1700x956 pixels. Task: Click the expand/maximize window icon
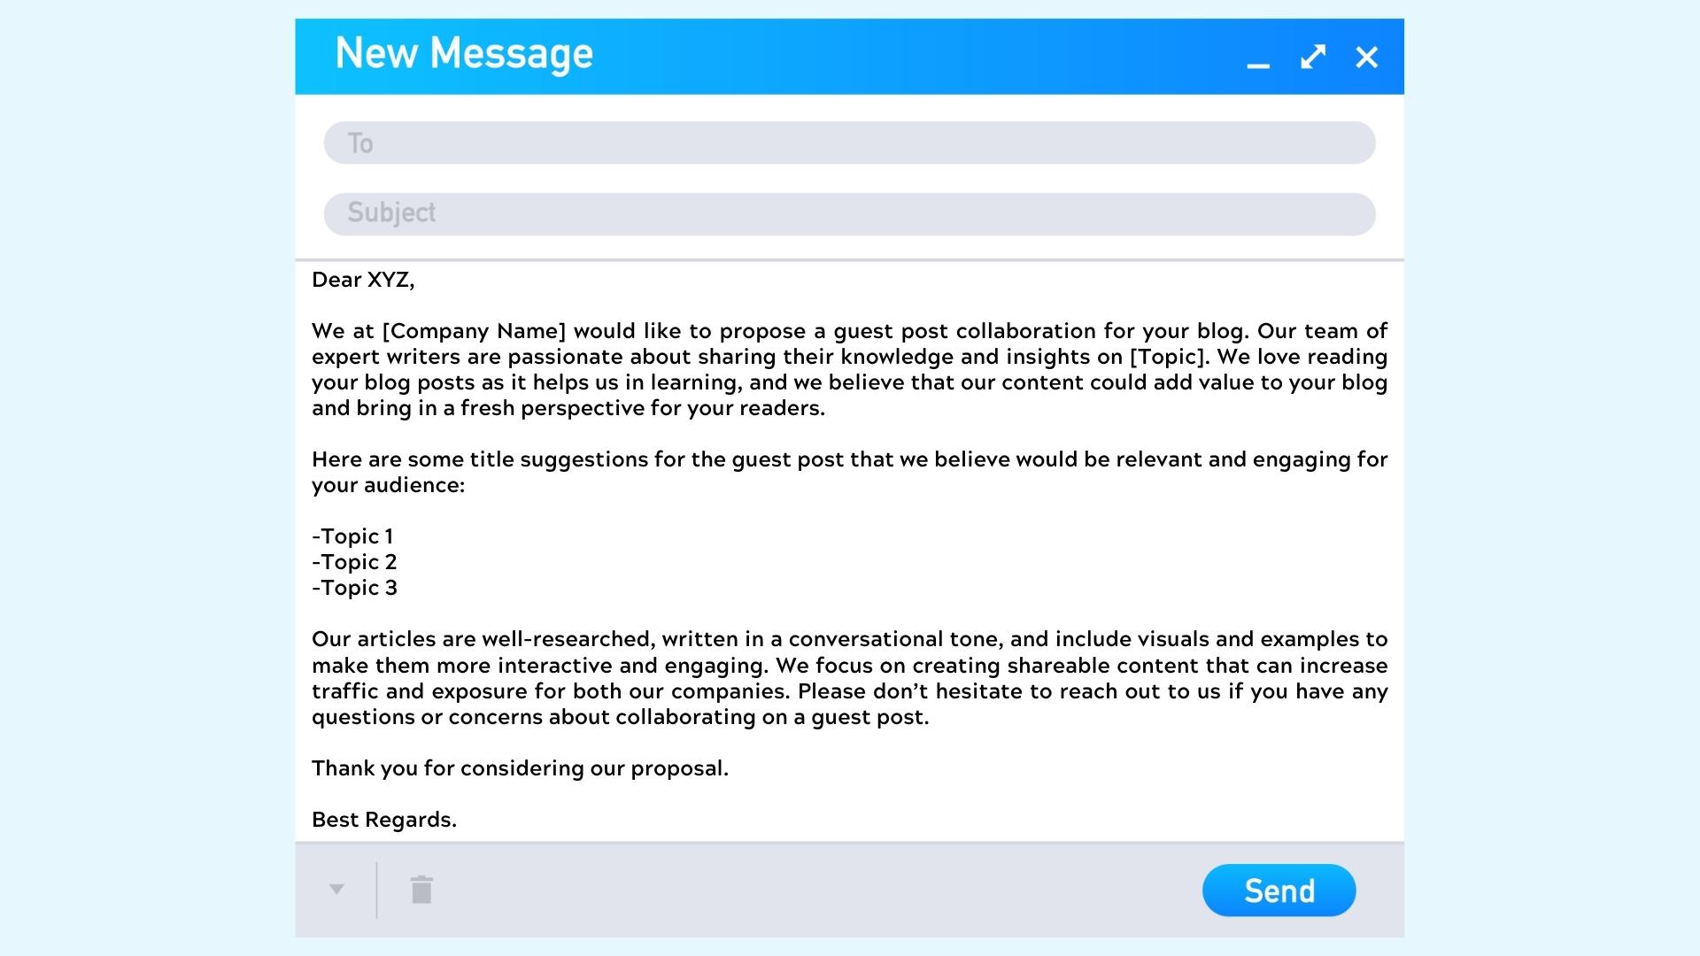(x=1310, y=55)
